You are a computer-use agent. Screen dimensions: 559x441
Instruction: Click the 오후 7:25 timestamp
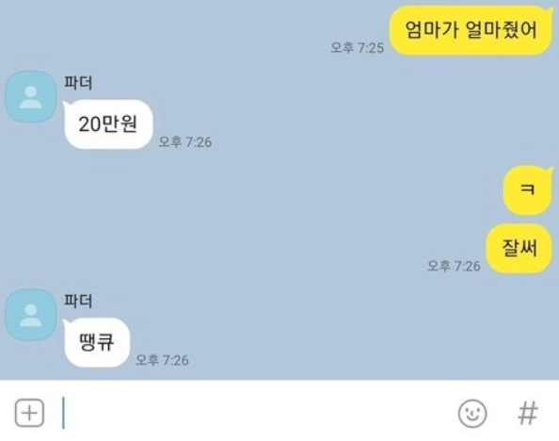tap(357, 47)
